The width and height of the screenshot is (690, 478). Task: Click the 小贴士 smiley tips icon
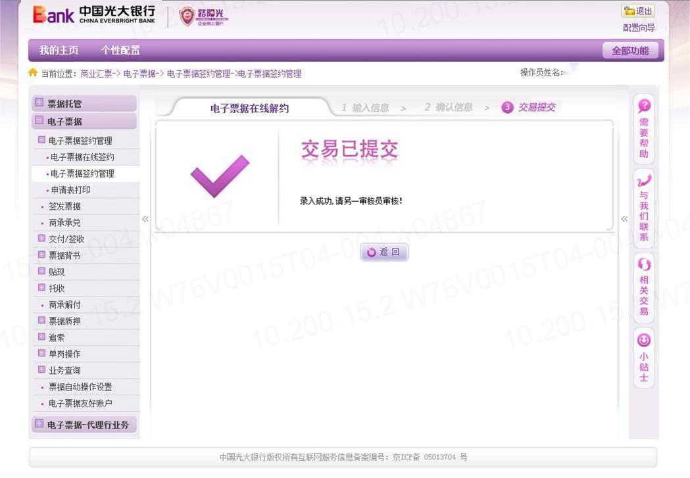tap(644, 340)
